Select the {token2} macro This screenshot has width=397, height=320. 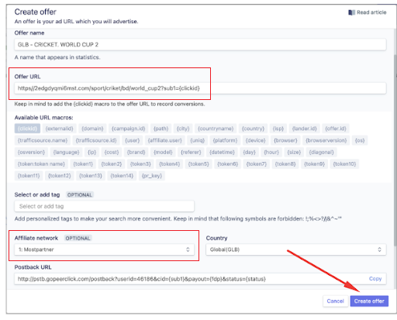(112, 164)
